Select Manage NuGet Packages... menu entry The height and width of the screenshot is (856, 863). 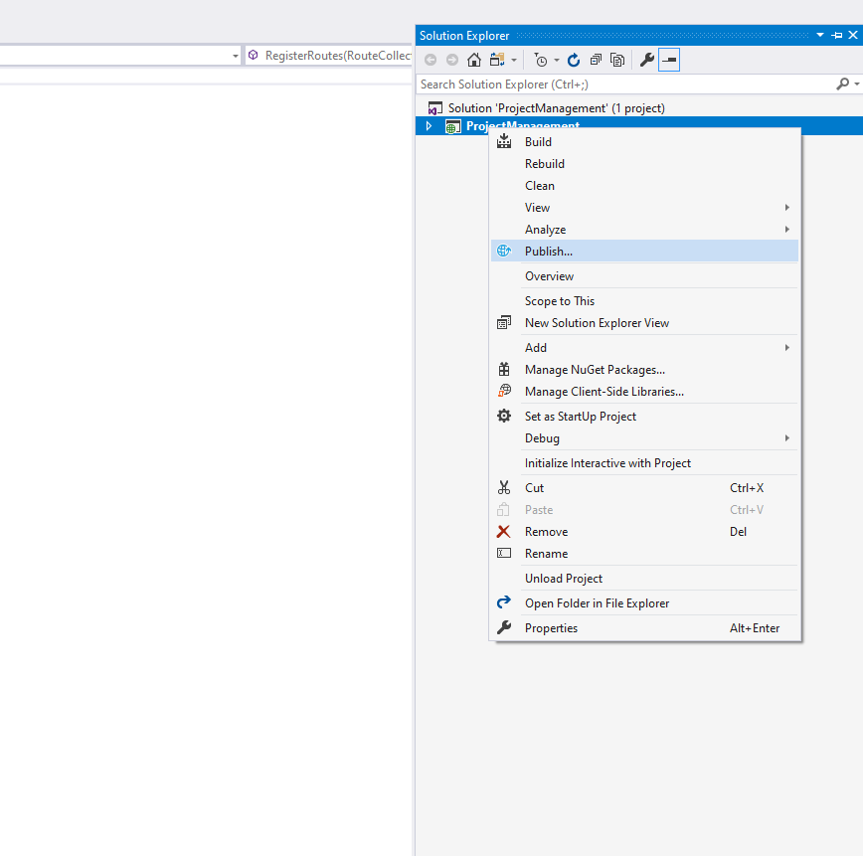point(595,370)
